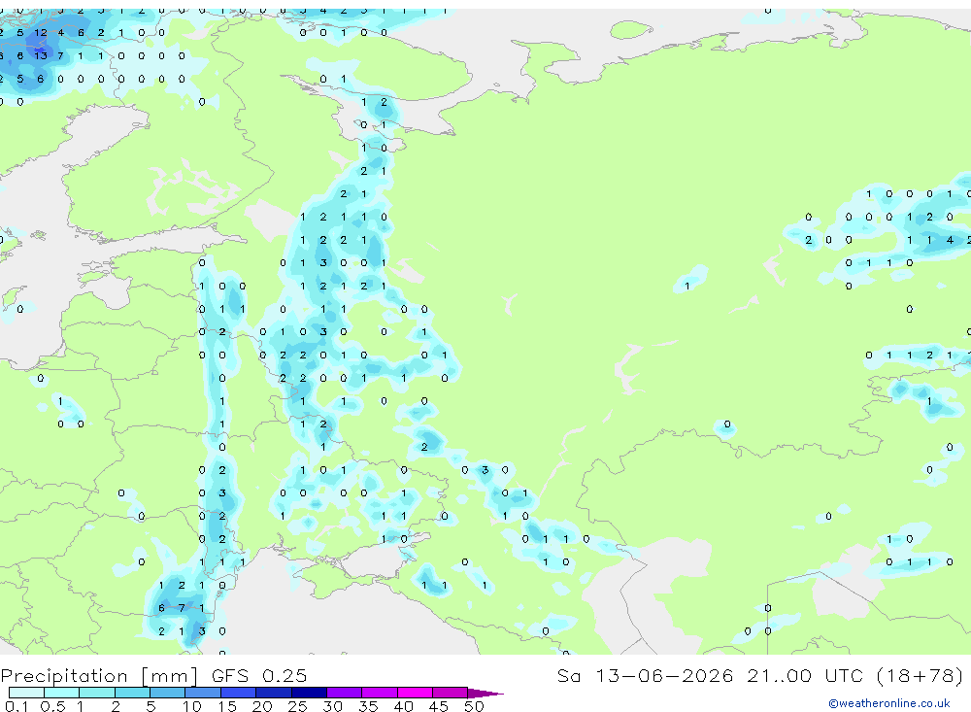Pick the 2–5 mm legend color swatch

[x=132, y=693]
